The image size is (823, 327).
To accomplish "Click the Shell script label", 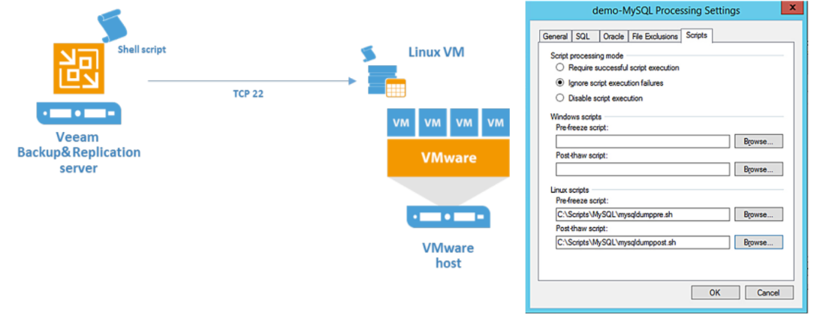I will coord(142,49).
